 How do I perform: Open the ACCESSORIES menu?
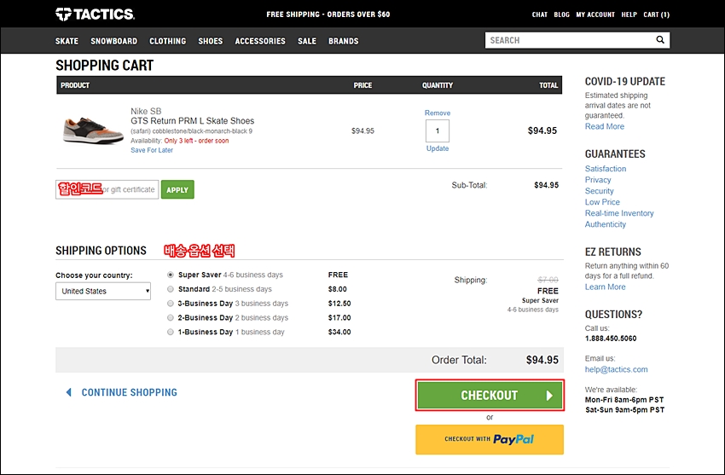coord(260,41)
